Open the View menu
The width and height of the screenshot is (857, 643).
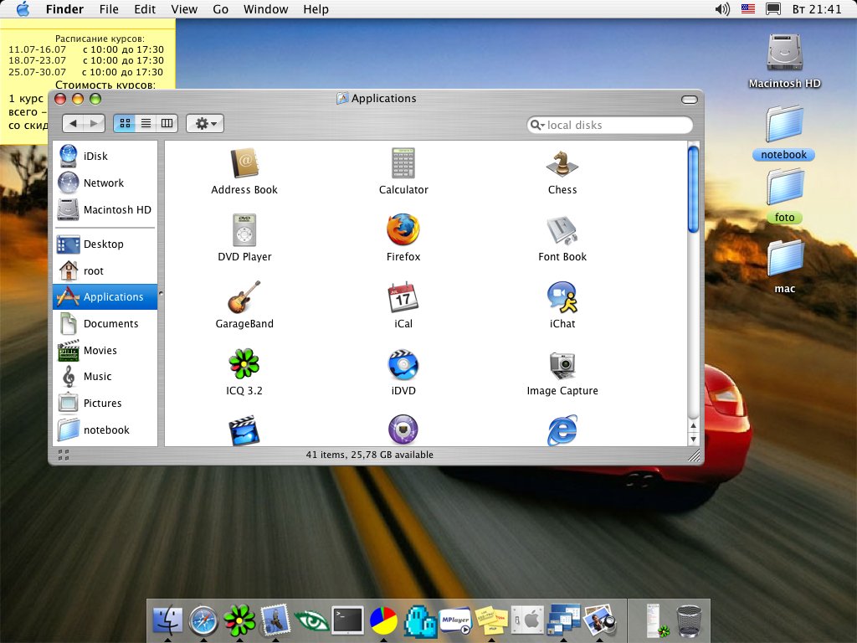(x=184, y=9)
